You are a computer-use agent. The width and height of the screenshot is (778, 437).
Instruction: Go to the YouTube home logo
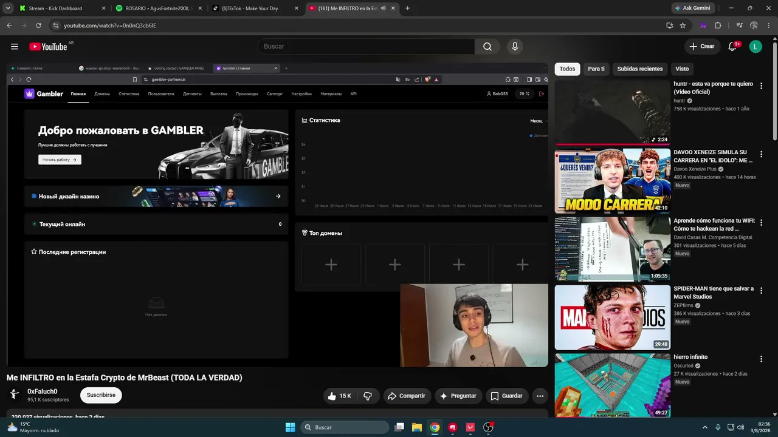click(x=48, y=47)
